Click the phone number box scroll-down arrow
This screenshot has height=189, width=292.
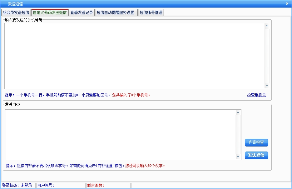coord(267,86)
